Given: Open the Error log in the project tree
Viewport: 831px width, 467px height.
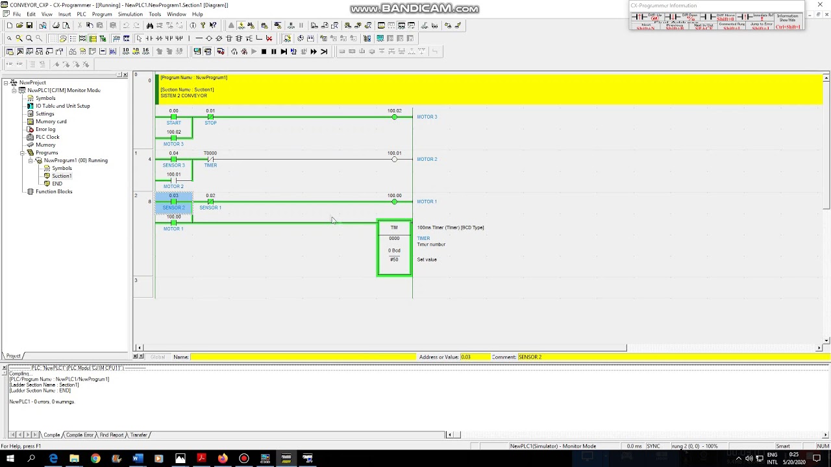Looking at the screenshot, I should click(x=45, y=129).
